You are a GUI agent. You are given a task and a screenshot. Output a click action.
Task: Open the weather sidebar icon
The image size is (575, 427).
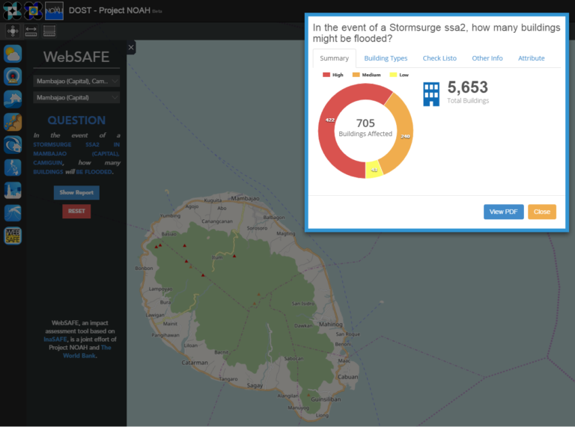[13, 54]
